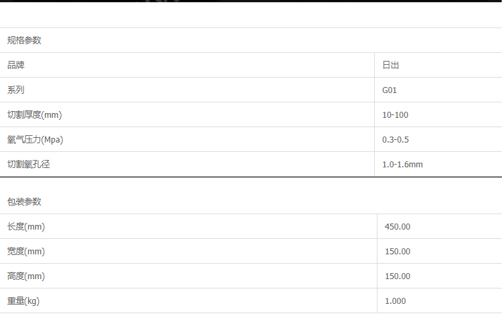Select the 系列 label cell

[15, 90]
